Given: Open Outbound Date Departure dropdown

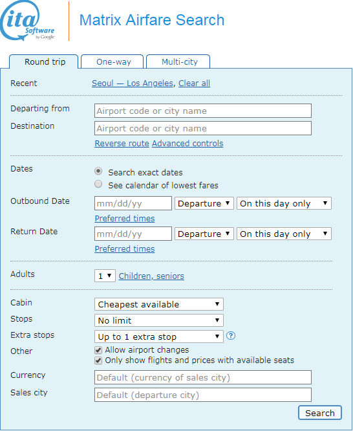Looking at the screenshot, I should (x=204, y=203).
